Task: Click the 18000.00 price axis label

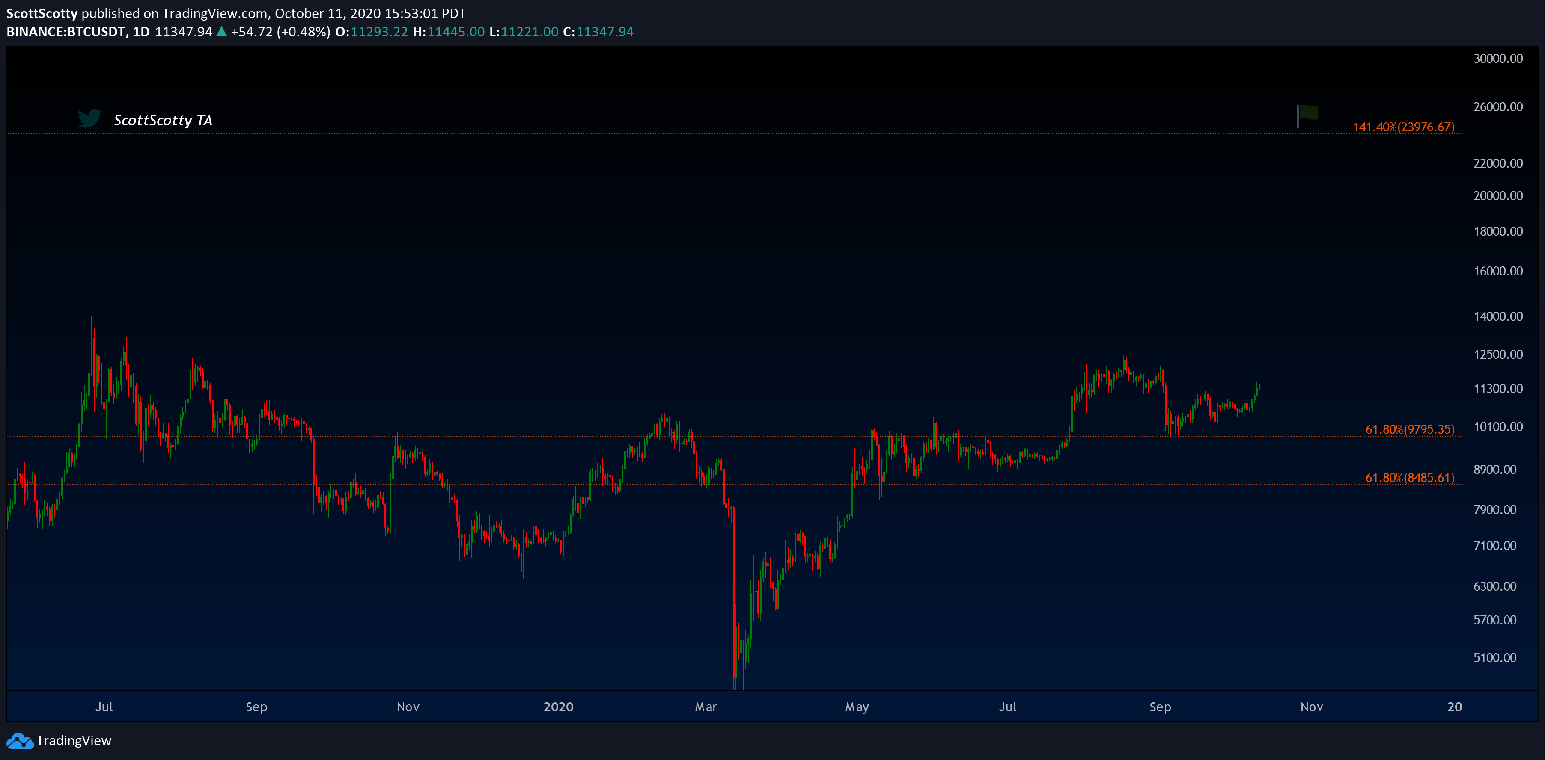Action: [1497, 231]
